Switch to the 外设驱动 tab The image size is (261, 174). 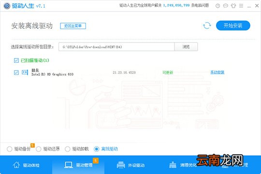click(130, 165)
